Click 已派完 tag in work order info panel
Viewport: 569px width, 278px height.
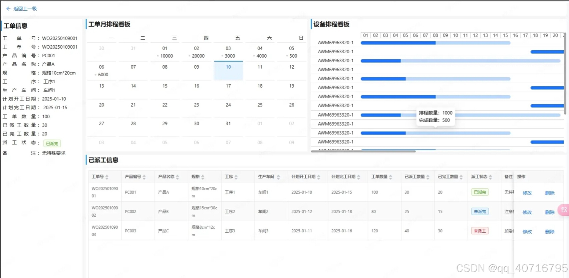pyautogui.click(x=52, y=143)
